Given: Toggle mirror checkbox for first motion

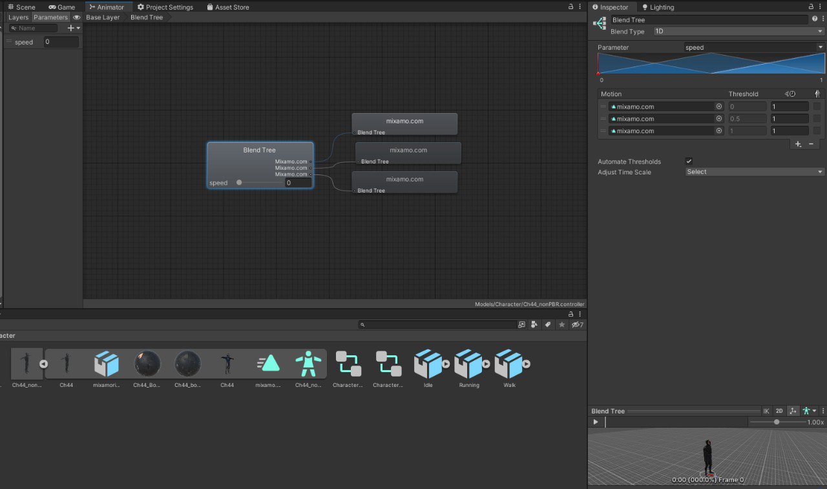Looking at the screenshot, I should [817, 107].
